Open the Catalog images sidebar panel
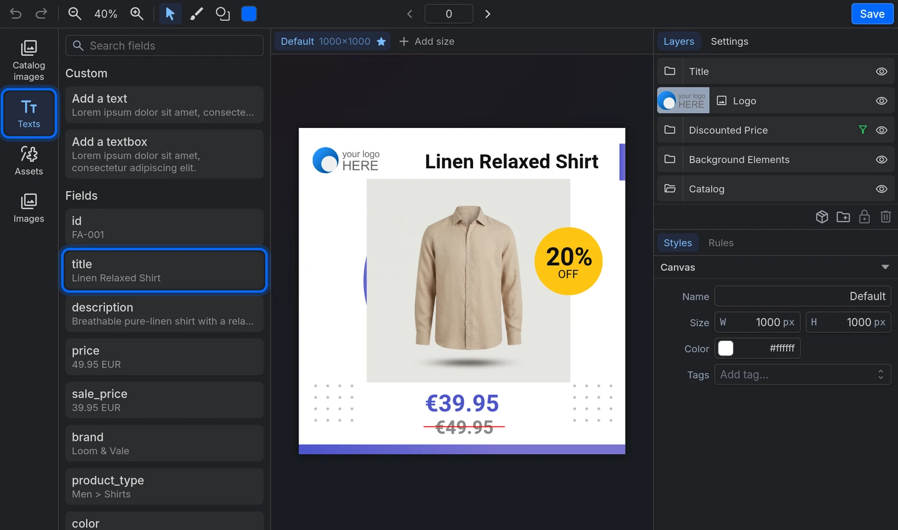Screen dimensions: 898x530 29,61
